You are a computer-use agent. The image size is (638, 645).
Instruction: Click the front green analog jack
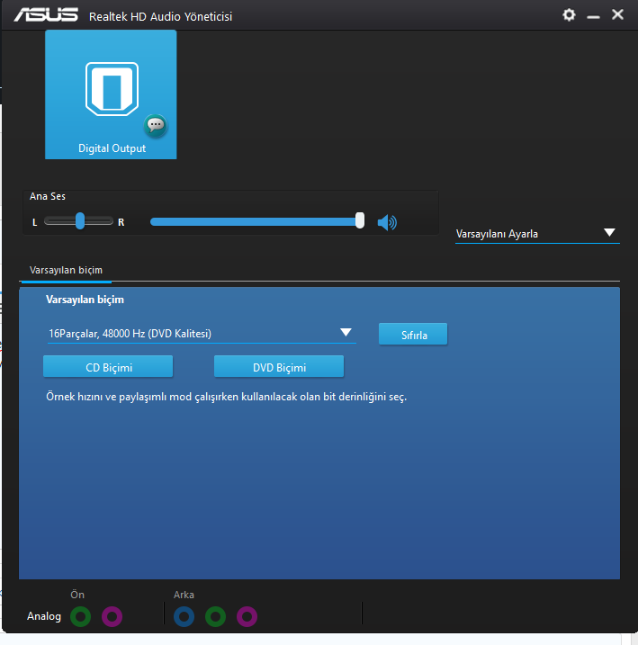click(x=81, y=616)
